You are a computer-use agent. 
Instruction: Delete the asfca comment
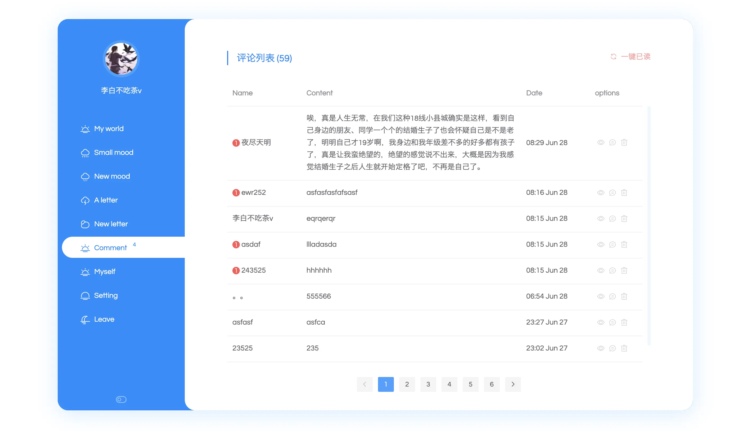(624, 322)
